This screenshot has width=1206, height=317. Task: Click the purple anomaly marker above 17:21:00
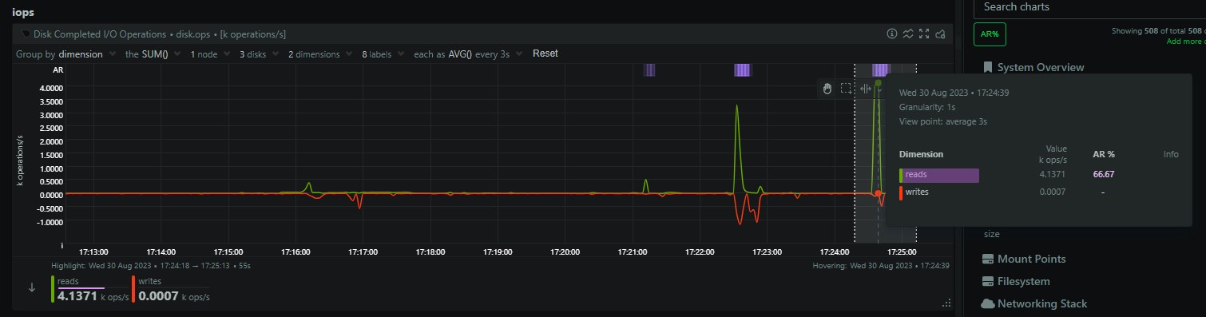(x=649, y=70)
